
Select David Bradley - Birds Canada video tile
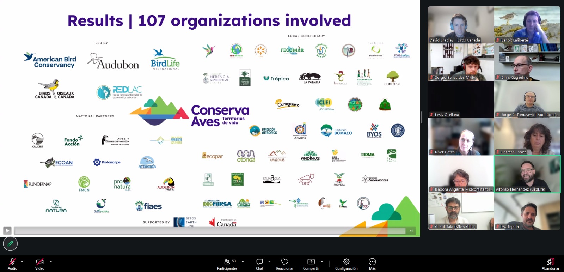coord(461,25)
